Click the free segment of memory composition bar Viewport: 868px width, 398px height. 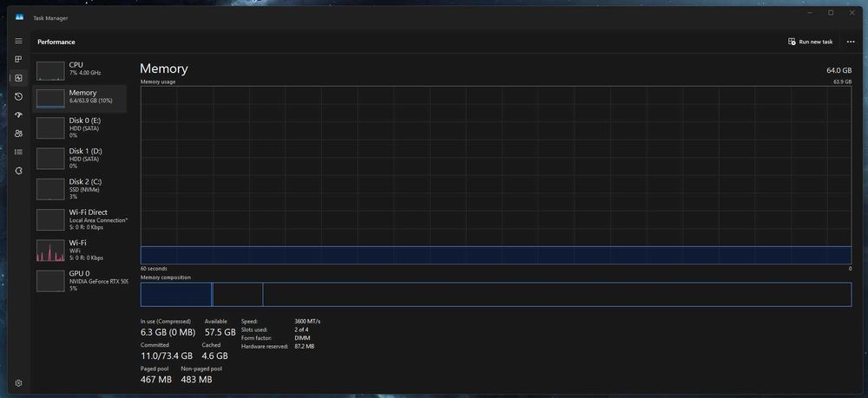(x=557, y=294)
